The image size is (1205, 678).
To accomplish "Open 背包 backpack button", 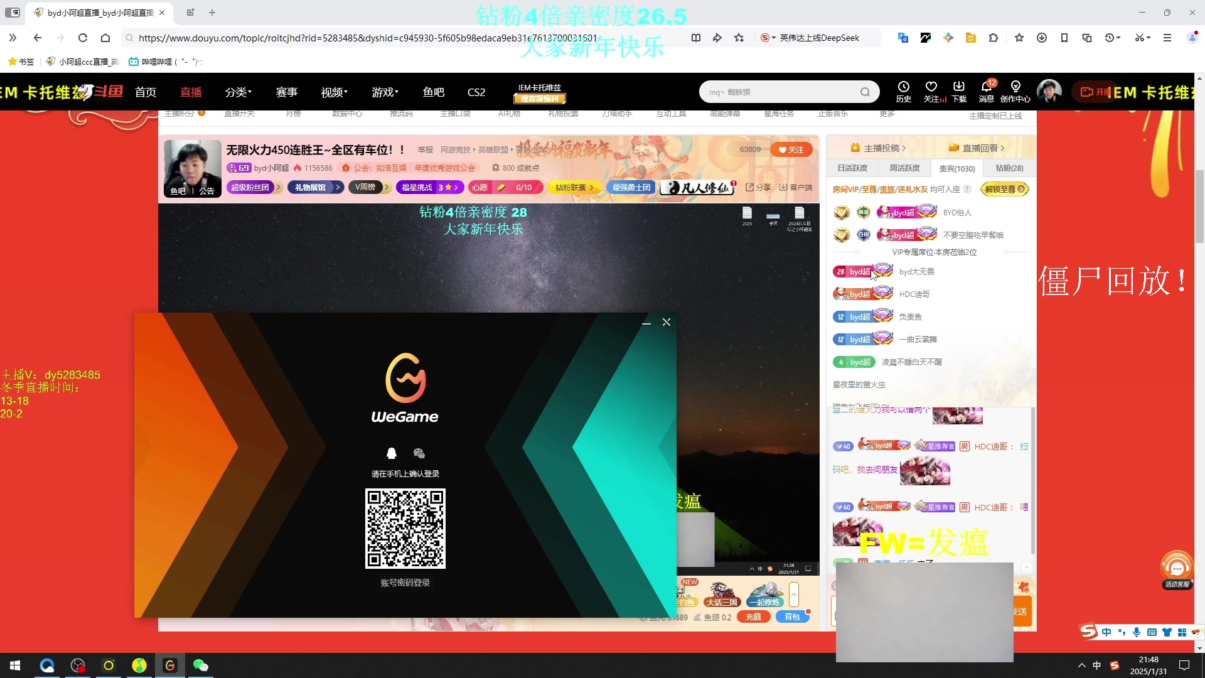I will 792,617.
